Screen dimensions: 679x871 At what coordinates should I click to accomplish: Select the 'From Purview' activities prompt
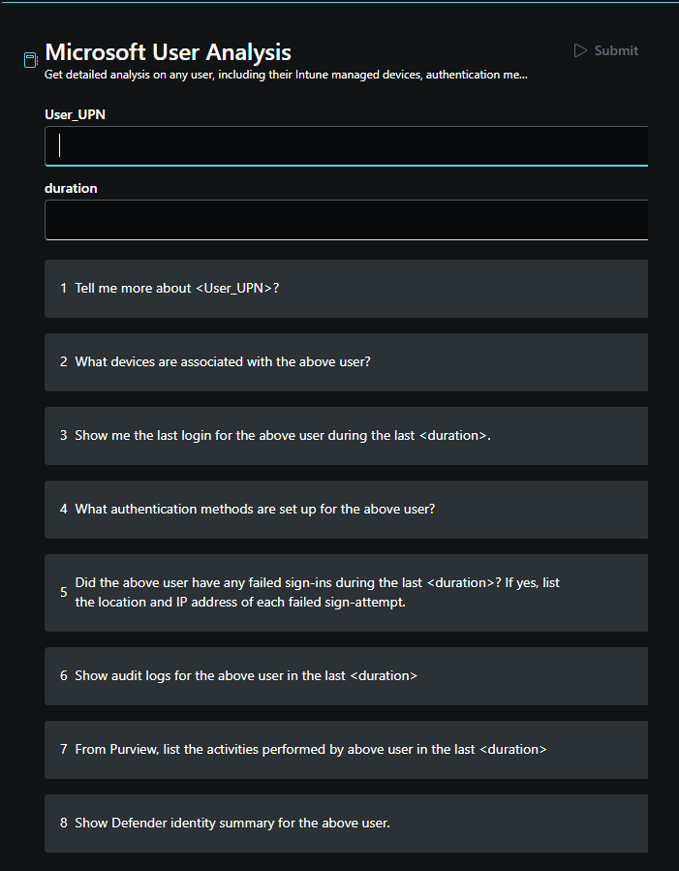(347, 750)
